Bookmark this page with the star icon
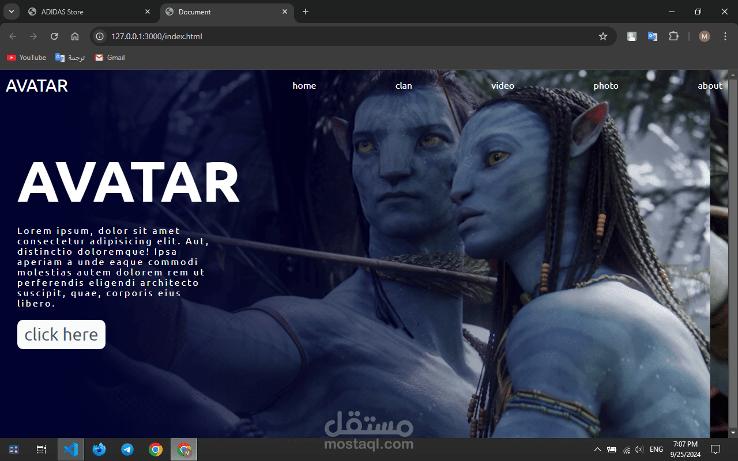This screenshot has height=461, width=738. click(603, 36)
